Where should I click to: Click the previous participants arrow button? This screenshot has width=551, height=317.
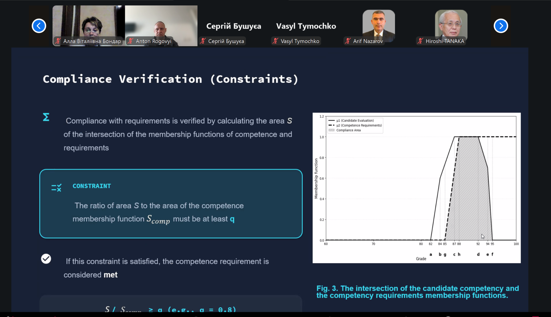[39, 26]
